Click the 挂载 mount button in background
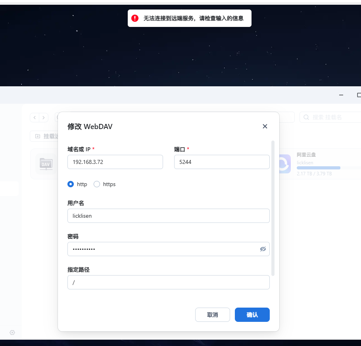Screen dimensions: 361x346 click(x=44, y=136)
